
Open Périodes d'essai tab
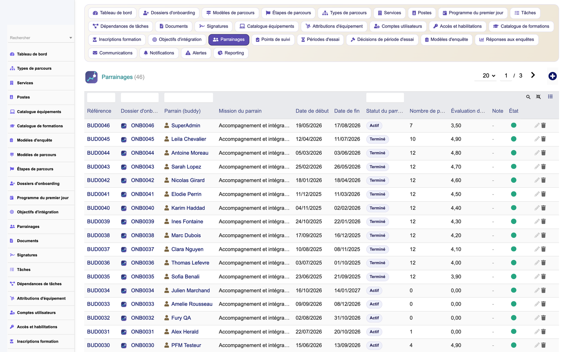[x=320, y=40]
